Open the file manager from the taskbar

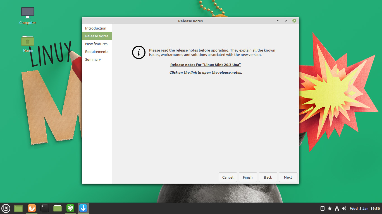pyautogui.click(x=57, y=208)
